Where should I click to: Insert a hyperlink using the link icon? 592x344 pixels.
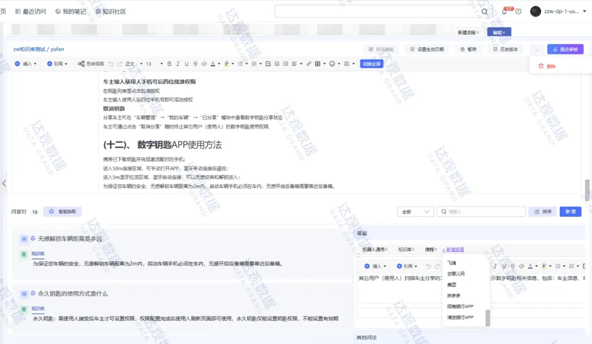point(309,64)
